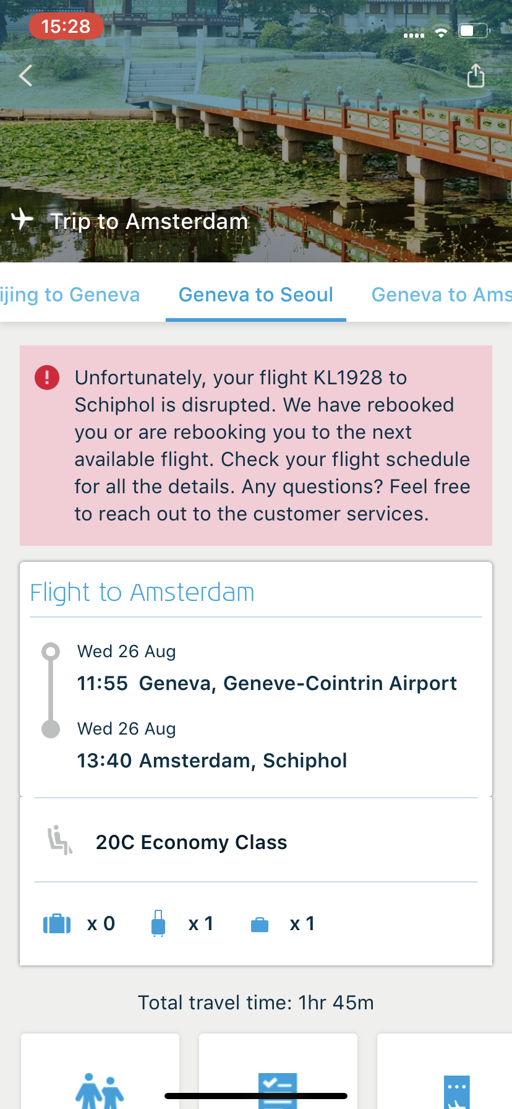Tap the checked baggage suitcase icon
Image resolution: width=512 pixels, height=1109 pixels.
coord(57,924)
